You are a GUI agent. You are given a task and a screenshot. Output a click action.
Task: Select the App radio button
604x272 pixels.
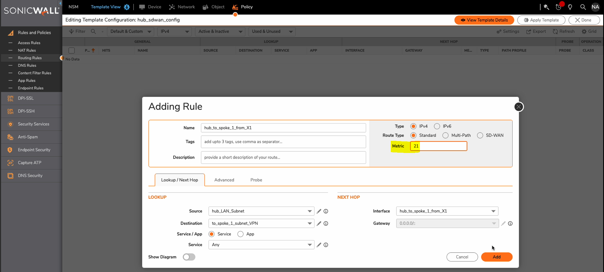[x=240, y=234]
